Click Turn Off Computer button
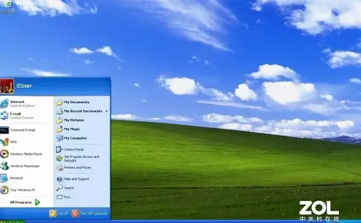361x223 pixels. pos(90,213)
